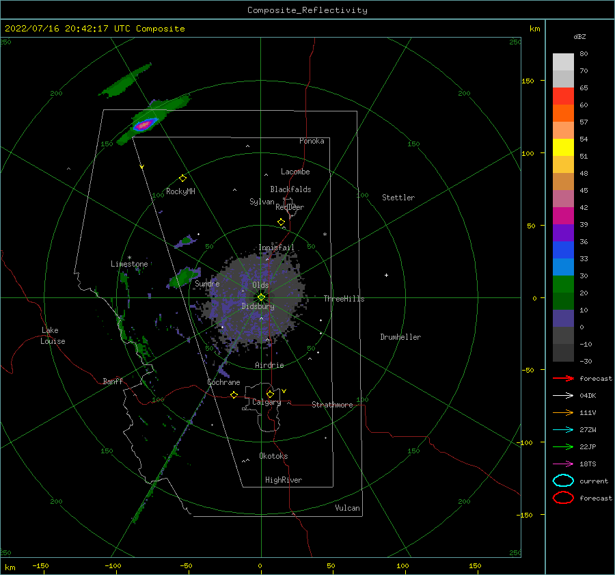Click the red 60-65 dBZ color swatch

click(563, 96)
